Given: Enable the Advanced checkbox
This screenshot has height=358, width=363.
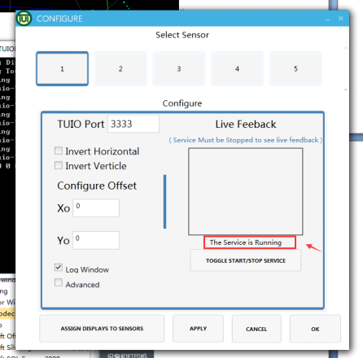Looking at the screenshot, I should coord(59,282).
